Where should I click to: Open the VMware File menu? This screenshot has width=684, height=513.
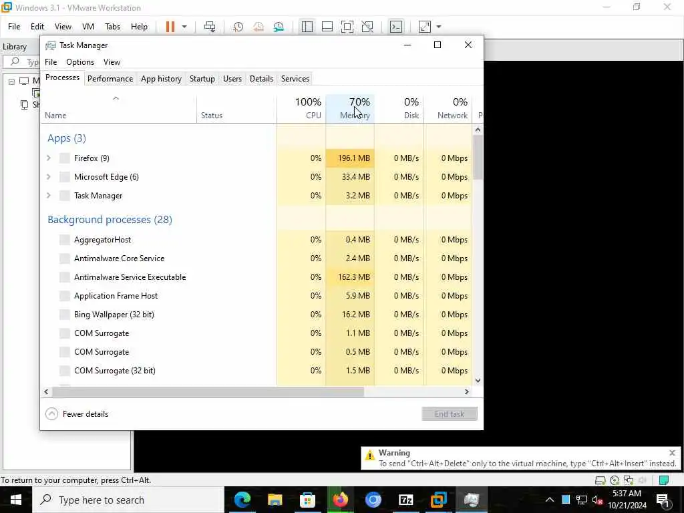point(14,27)
